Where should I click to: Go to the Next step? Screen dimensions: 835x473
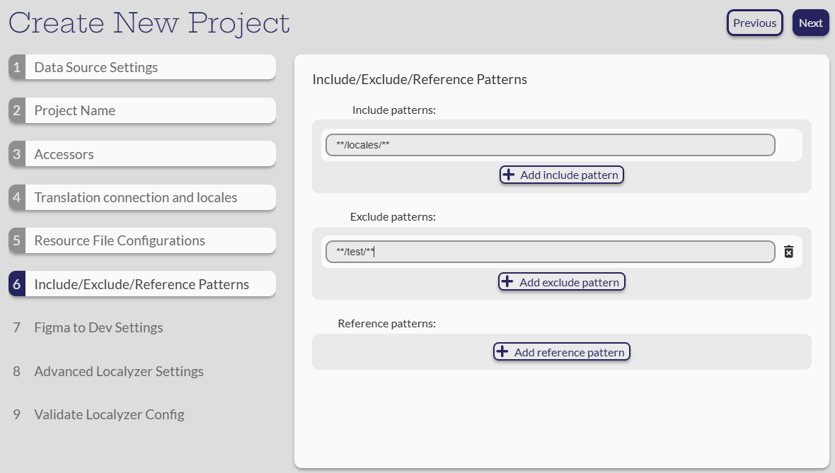click(x=810, y=23)
